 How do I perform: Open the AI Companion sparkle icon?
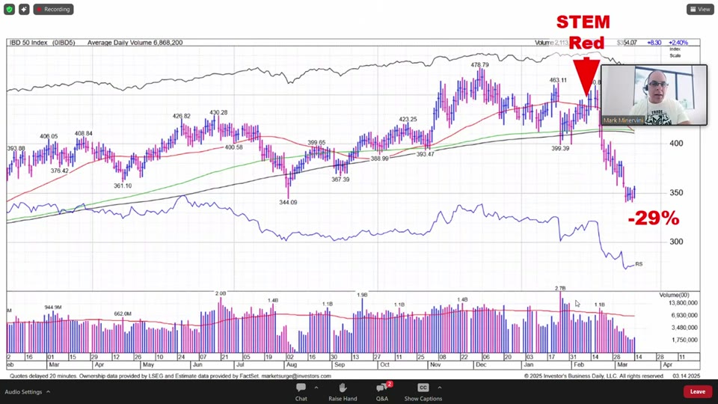coord(24,9)
